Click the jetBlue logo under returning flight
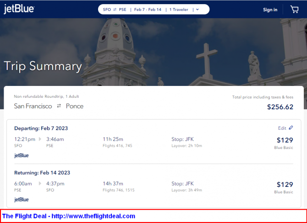Screen dimensions: 307x223 (22, 200)
